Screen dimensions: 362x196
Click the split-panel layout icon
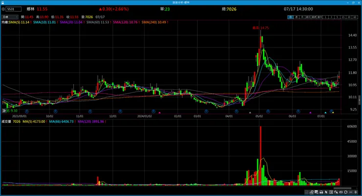[331, 192]
